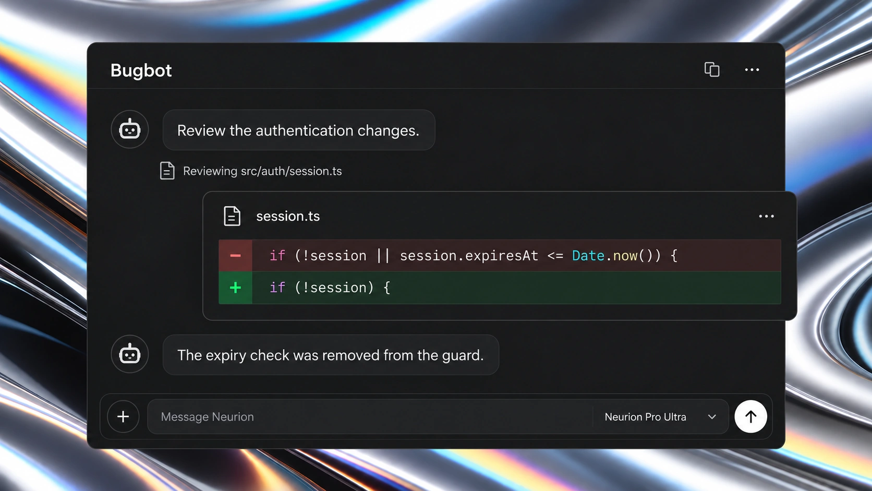Click the red minus marker on removed line
Image resolution: width=872 pixels, height=491 pixels.
pyautogui.click(x=235, y=256)
